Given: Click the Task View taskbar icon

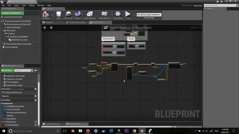Looking at the screenshot, I should click(x=65, y=131).
